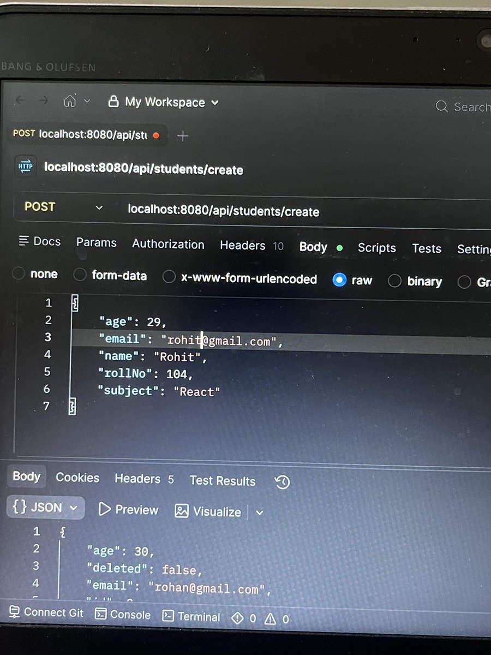Click the "subject": "React" line

(159, 391)
